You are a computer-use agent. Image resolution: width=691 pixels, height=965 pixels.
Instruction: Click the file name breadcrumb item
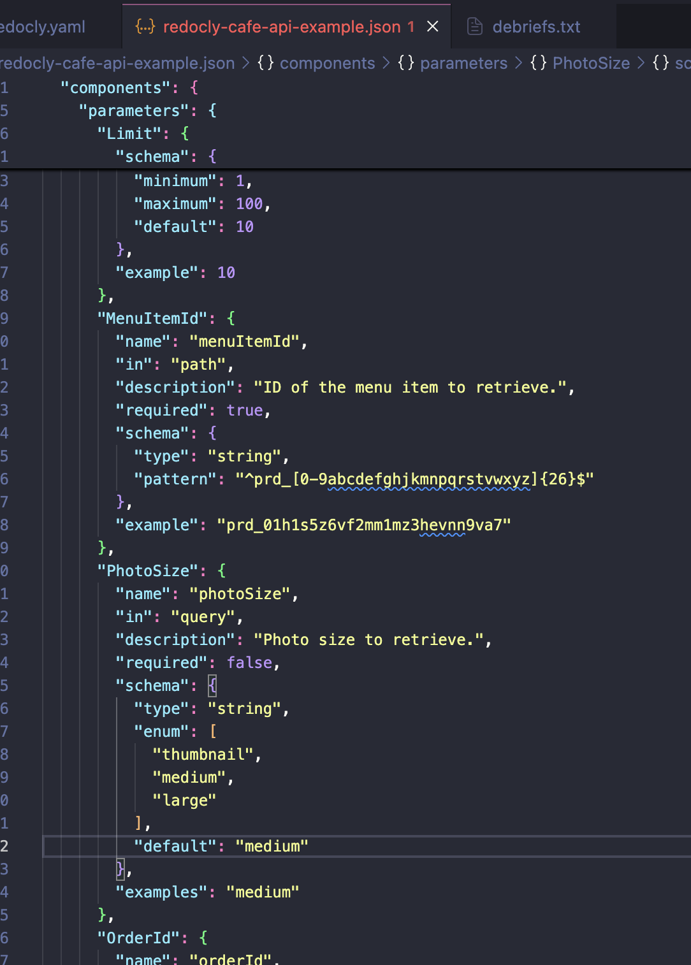[x=118, y=63]
